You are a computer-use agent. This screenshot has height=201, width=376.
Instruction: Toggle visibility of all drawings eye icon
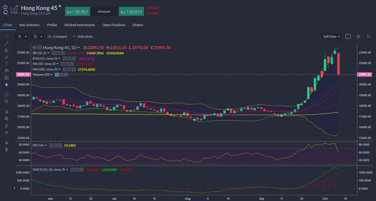tap(6, 132)
